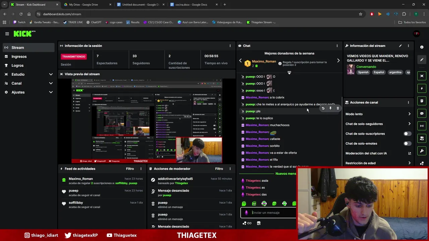Image resolution: width=429 pixels, height=241 pixels.
Task: Open the ChatGPT bookmark
Action: [x=94, y=22]
